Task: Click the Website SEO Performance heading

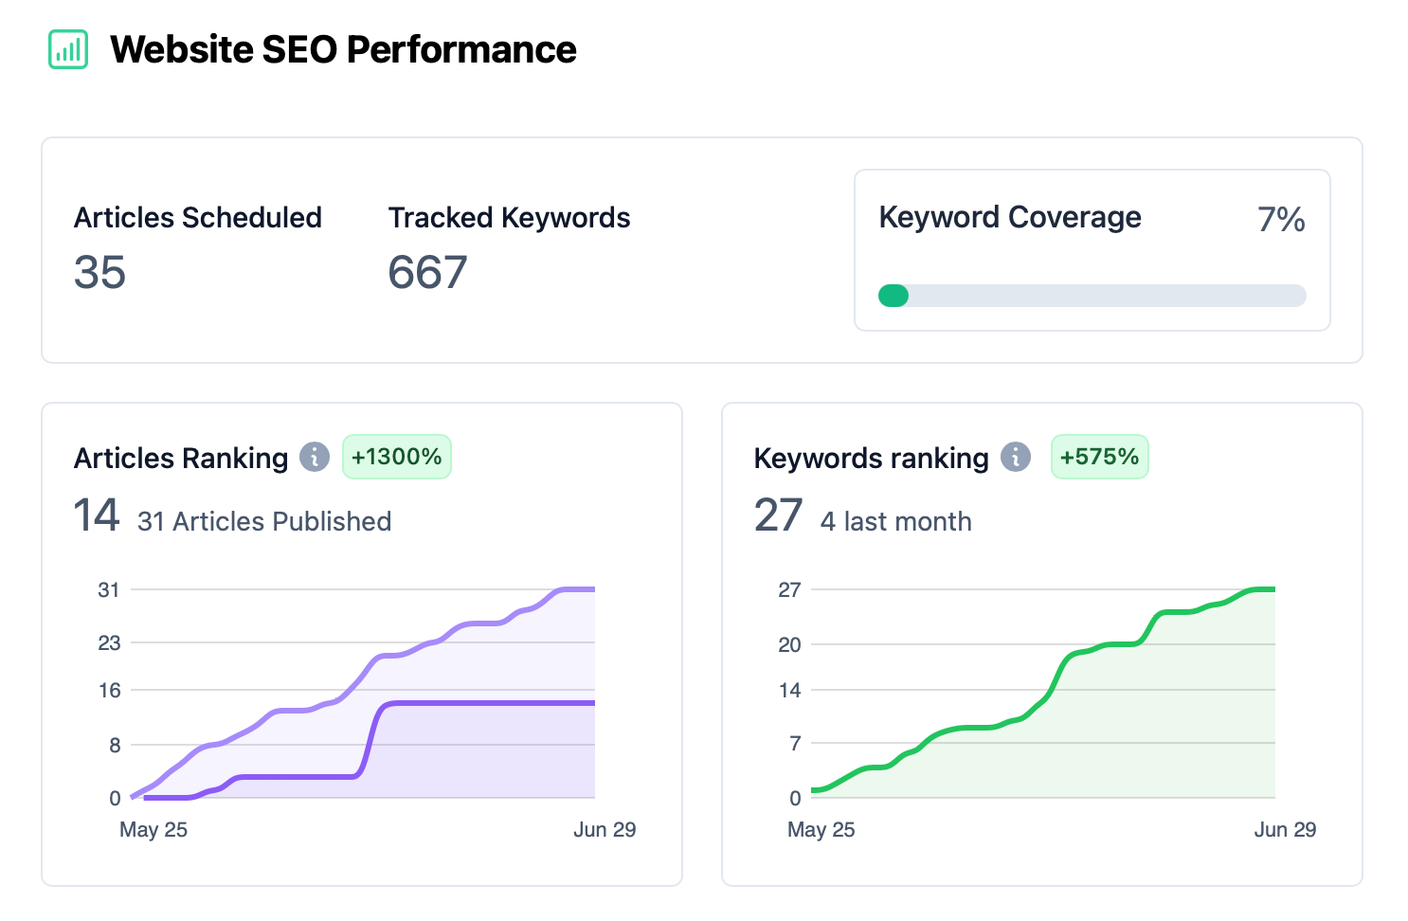Action: tap(343, 49)
